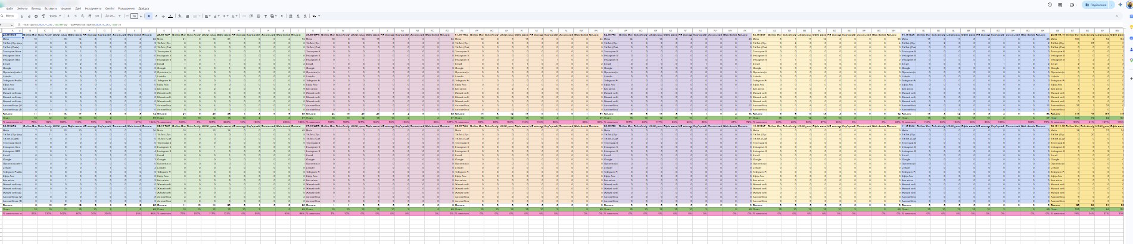The height and width of the screenshot is (244, 1133).
Task: Create a filter with funnel icon
Action: (x=266, y=16)
